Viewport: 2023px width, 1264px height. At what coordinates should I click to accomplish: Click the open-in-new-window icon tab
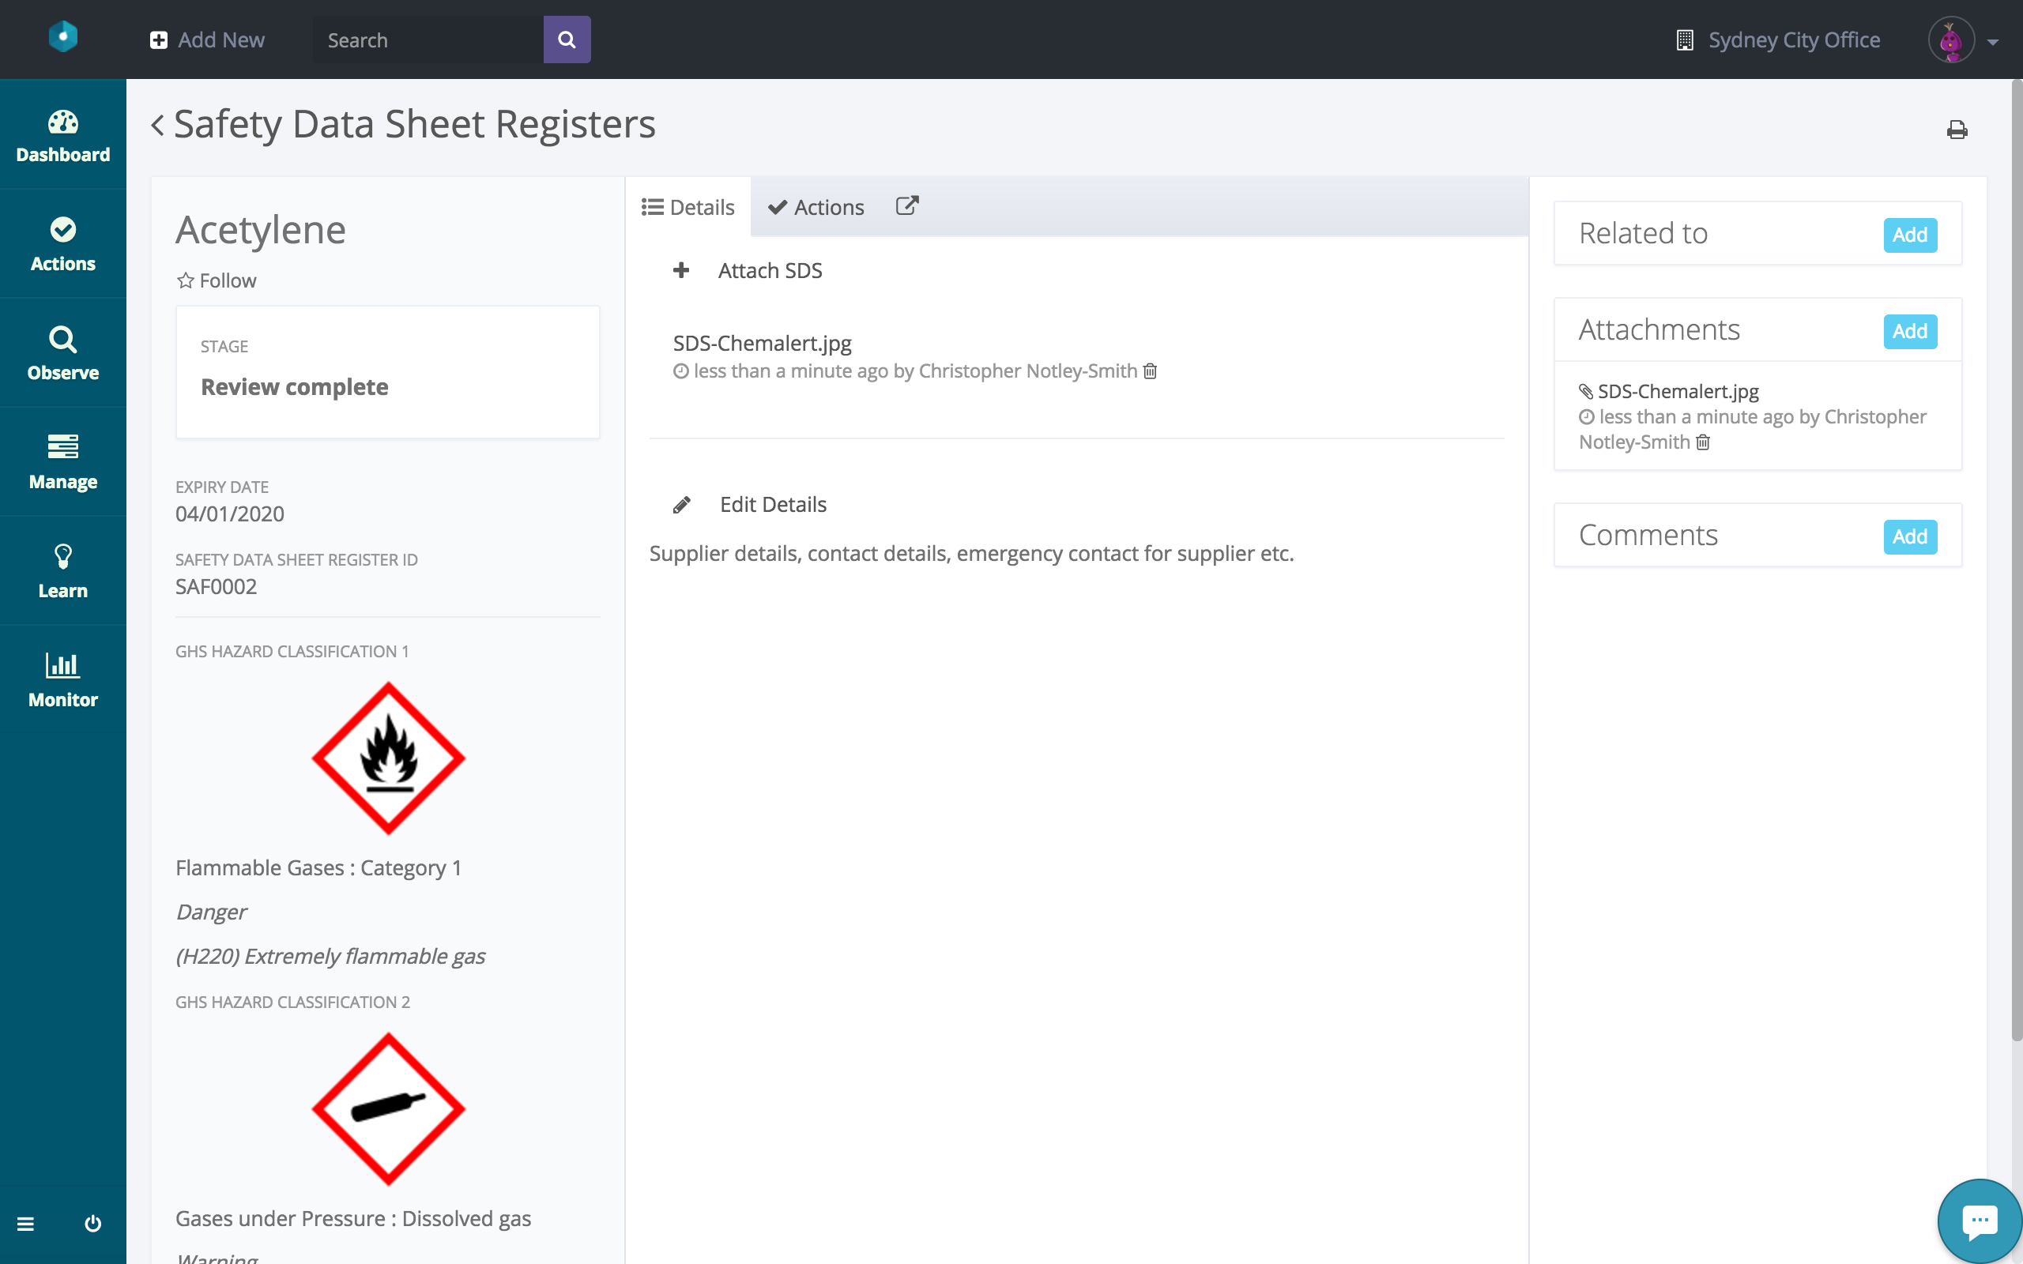[x=907, y=206]
